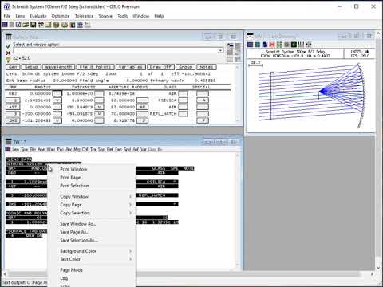Click the TW 1 text window title icon
The width and height of the screenshot is (383, 287).
(x=9, y=141)
